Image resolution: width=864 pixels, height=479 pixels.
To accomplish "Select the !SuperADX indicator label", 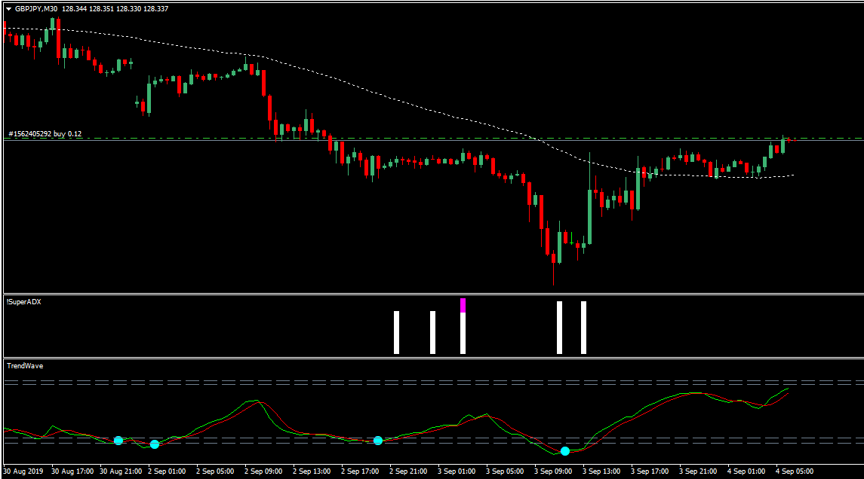I will 24,302.
